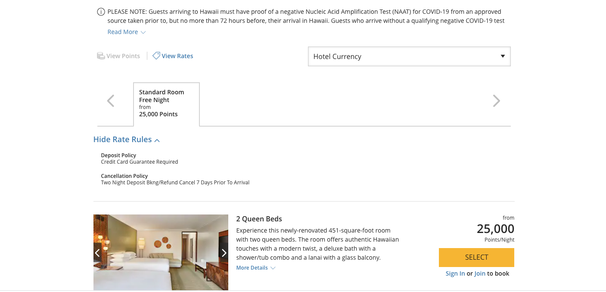Click the right arrow of the rate carousel
Screen dimensions: 606x292
click(497, 101)
